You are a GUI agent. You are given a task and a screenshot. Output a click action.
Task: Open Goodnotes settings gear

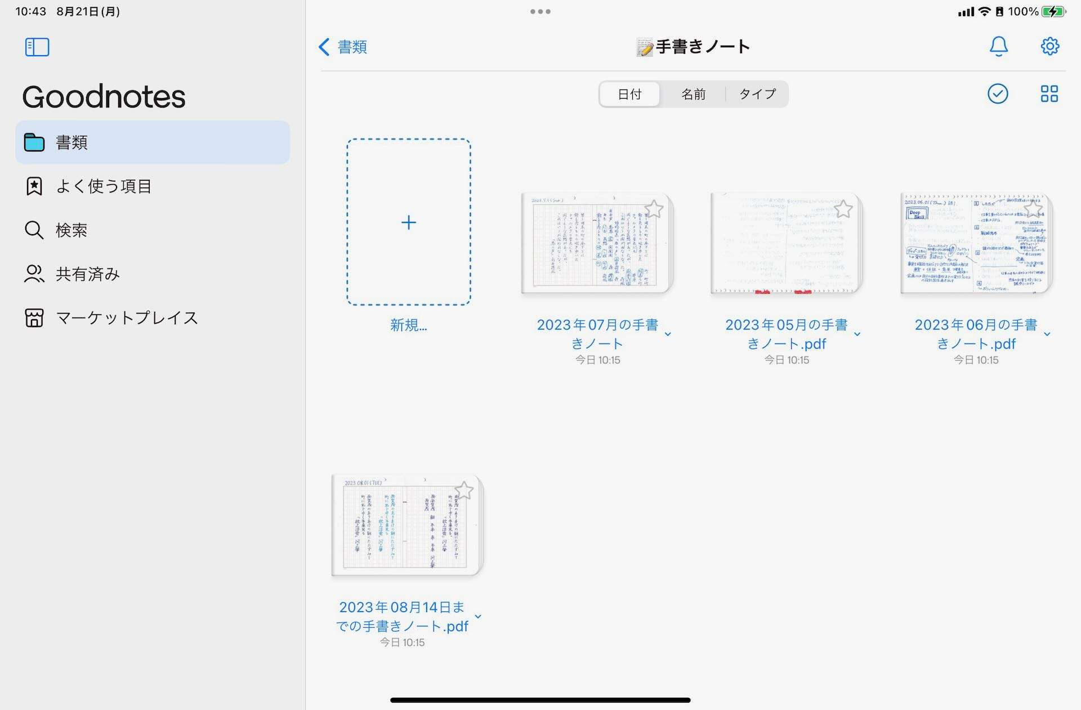1049,46
